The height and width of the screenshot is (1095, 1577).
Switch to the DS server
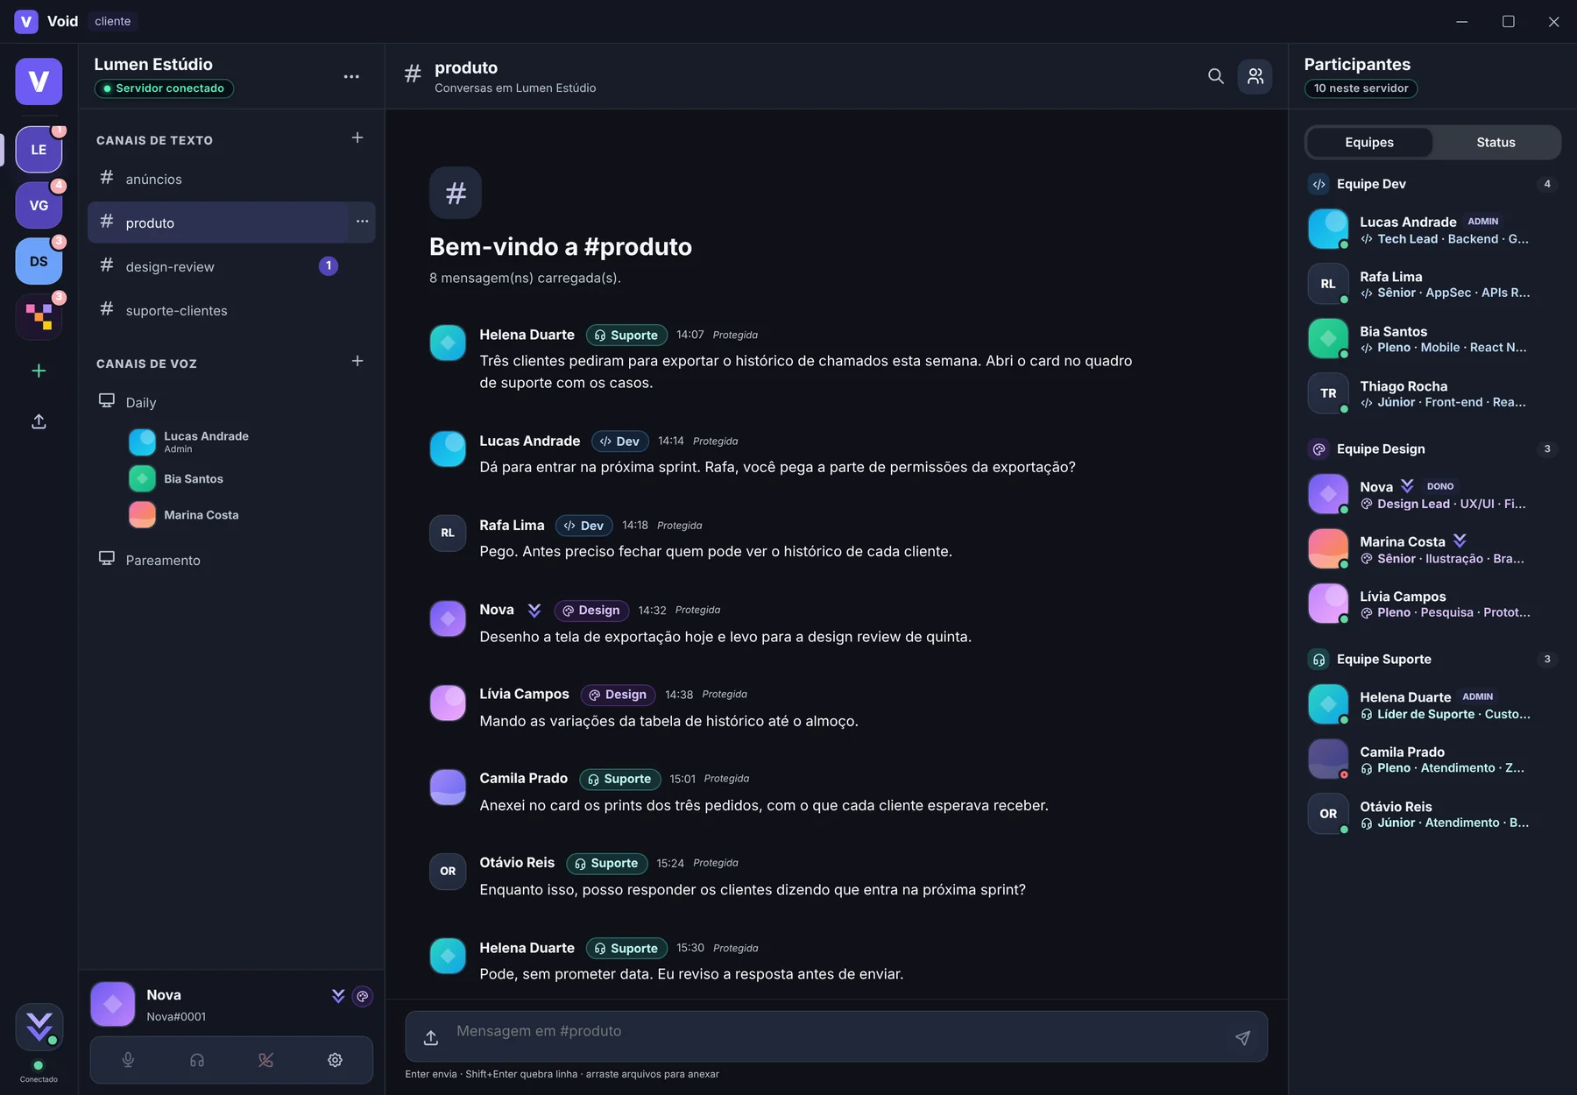(39, 261)
